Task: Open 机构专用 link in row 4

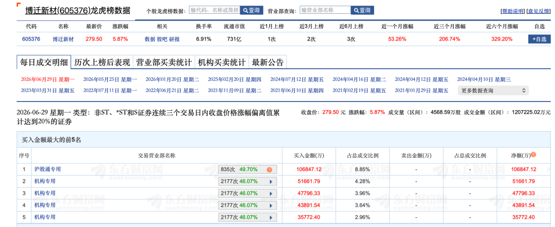Action: 45,205
